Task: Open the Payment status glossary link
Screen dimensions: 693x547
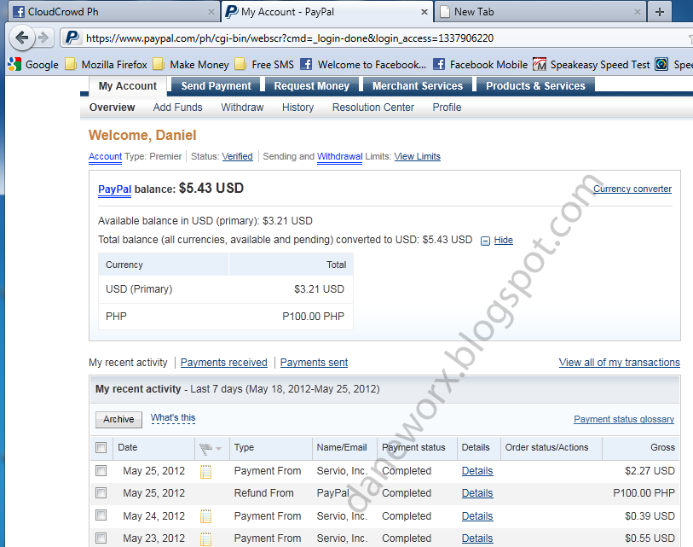Action: click(624, 419)
